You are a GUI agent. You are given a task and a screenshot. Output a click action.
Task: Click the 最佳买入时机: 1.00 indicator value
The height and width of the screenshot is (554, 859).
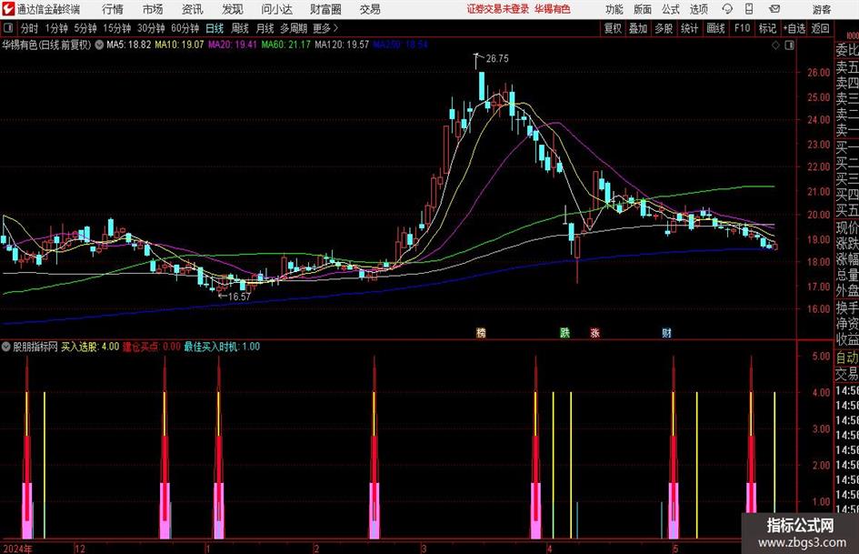click(x=222, y=347)
